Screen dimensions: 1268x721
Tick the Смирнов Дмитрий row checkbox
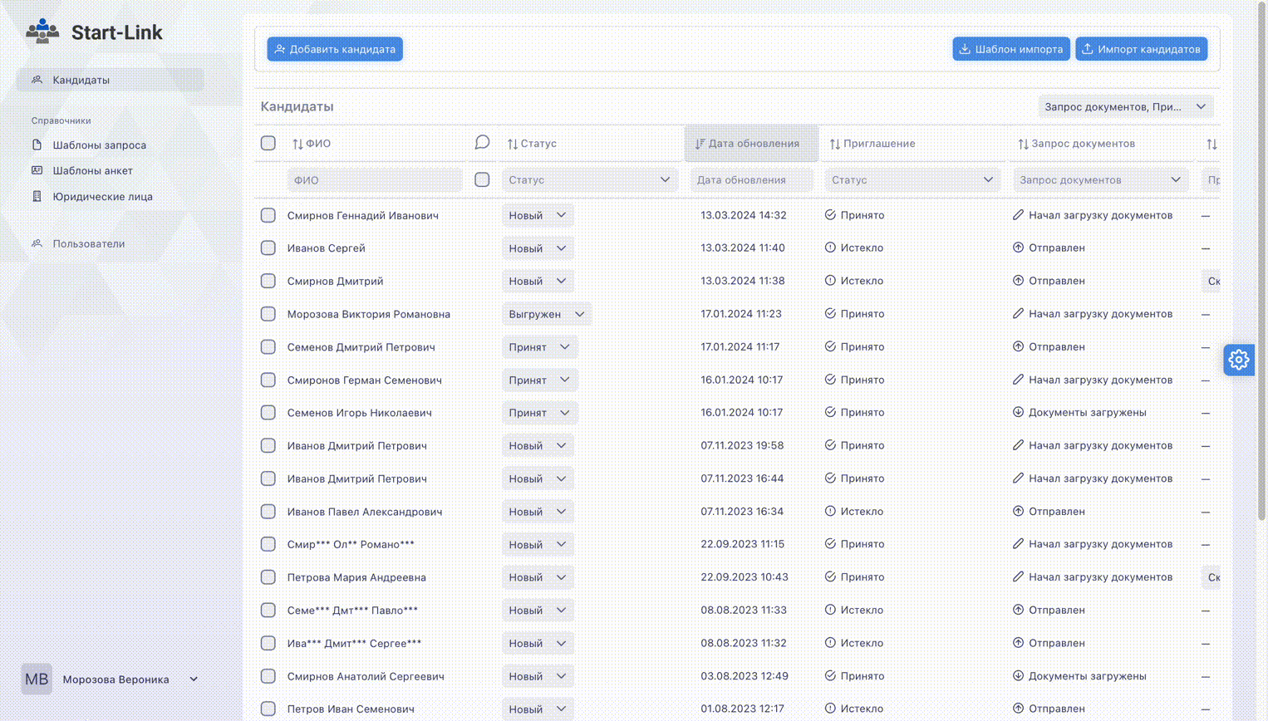pos(268,281)
